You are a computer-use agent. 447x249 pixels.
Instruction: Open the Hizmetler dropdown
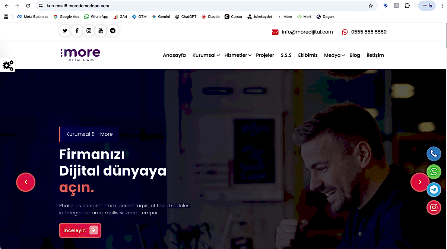(235, 55)
